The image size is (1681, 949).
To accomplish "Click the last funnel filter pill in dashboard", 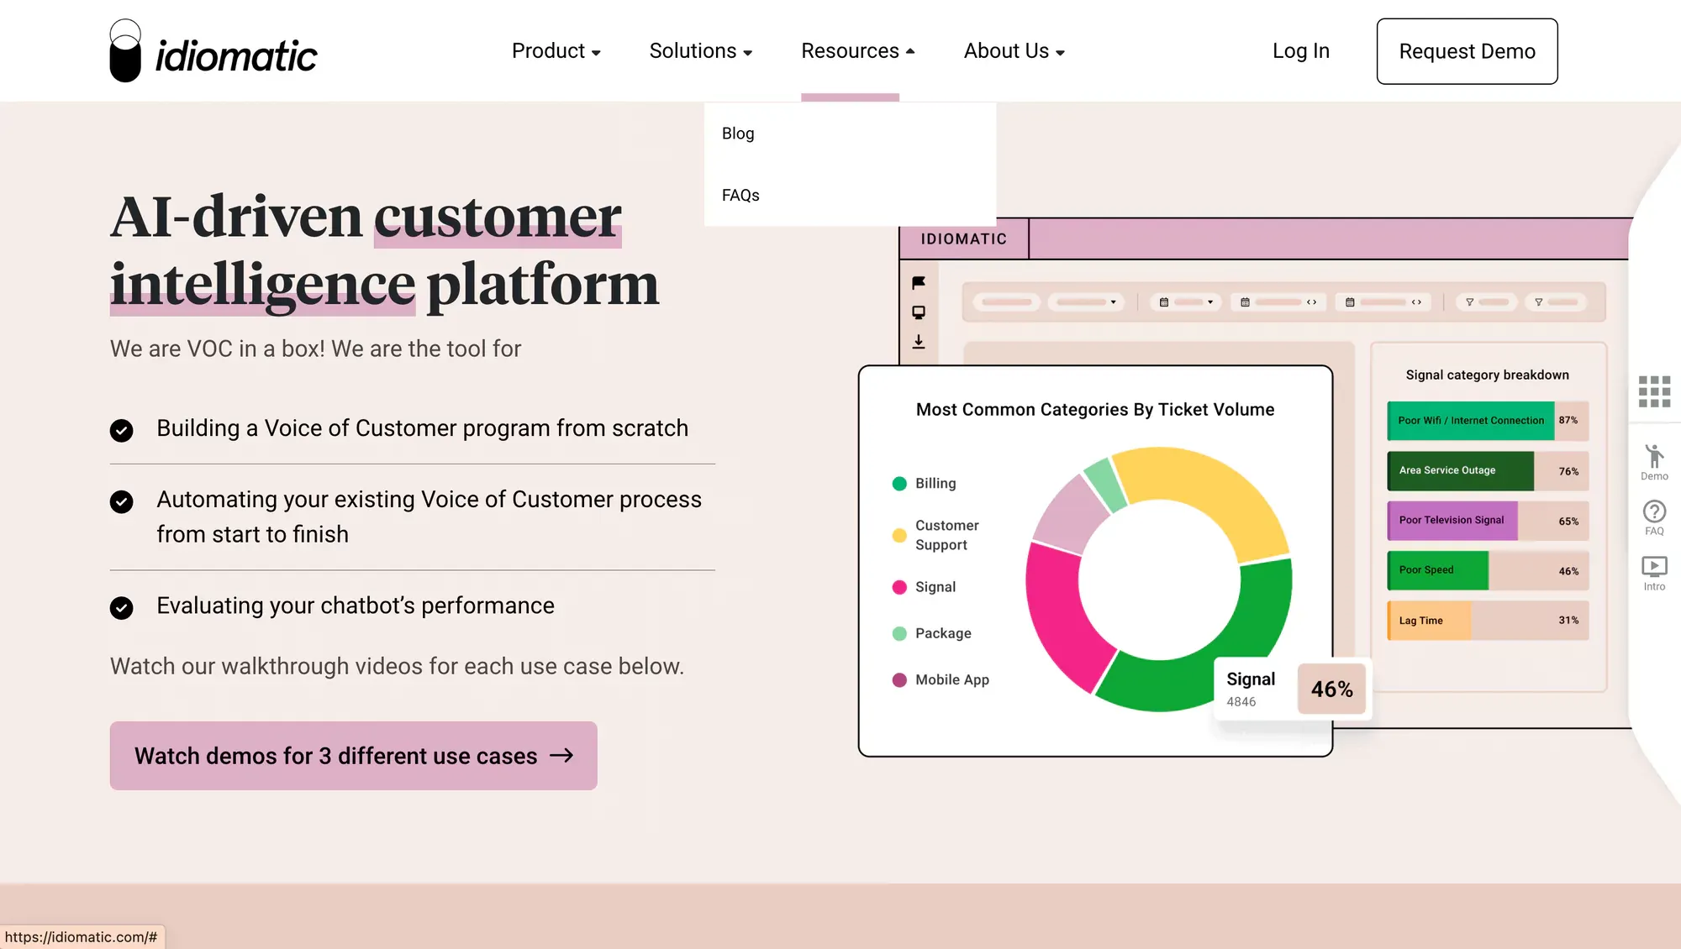I will click(x=1556, y=302).
